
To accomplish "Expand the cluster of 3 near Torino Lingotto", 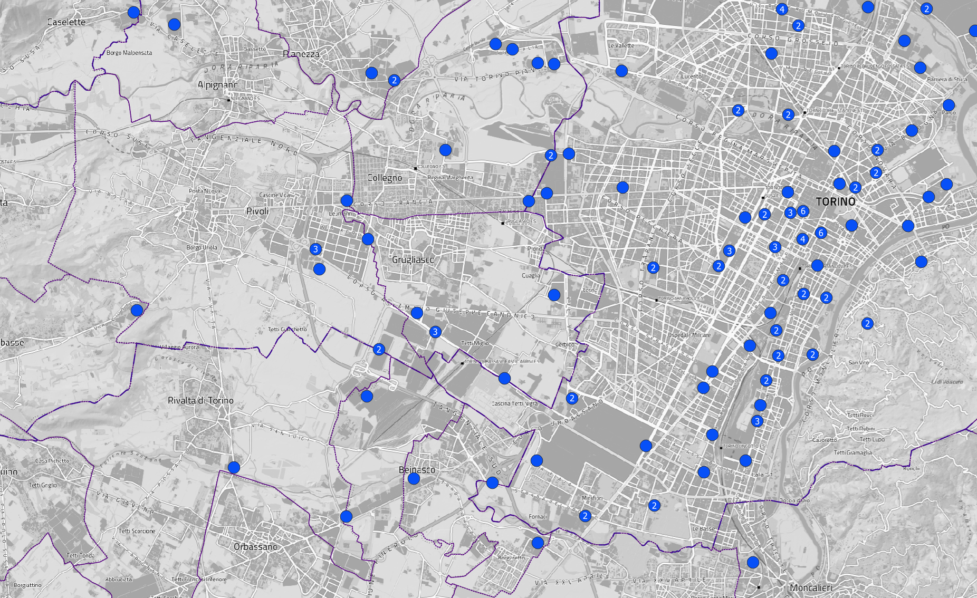I will 757,421.
